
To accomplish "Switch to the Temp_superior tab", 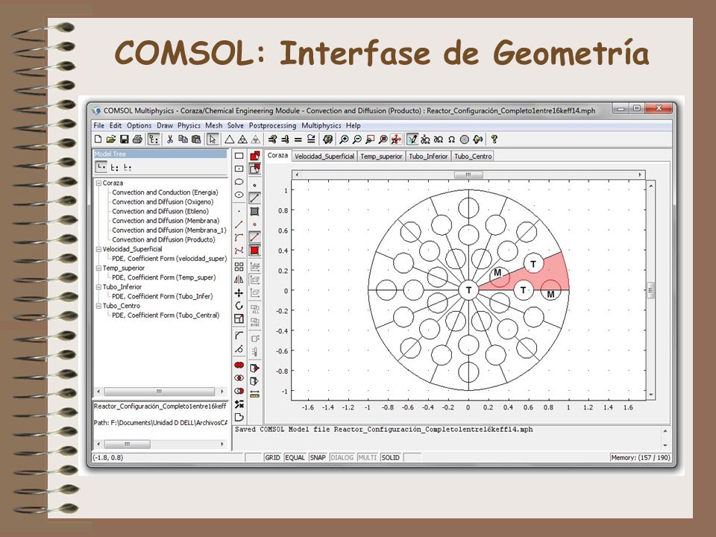I will click(x=381, y=156).
